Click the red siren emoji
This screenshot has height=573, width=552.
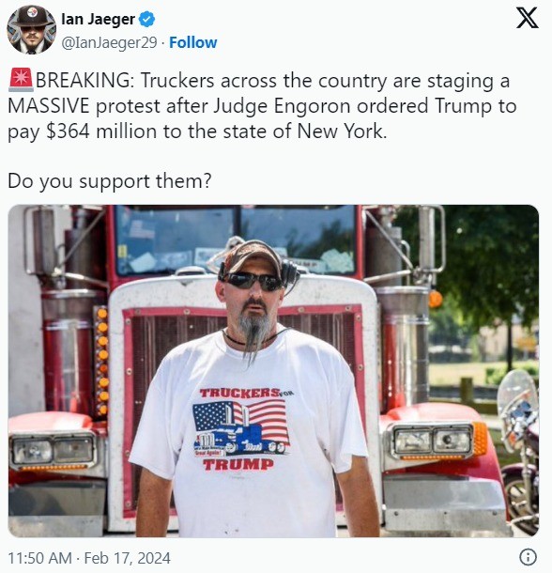[x=21, y=80]
